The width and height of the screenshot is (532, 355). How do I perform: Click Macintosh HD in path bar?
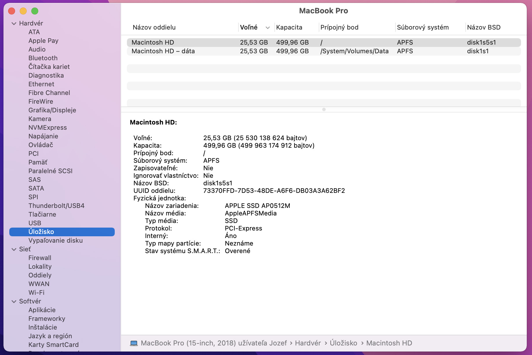389,343
